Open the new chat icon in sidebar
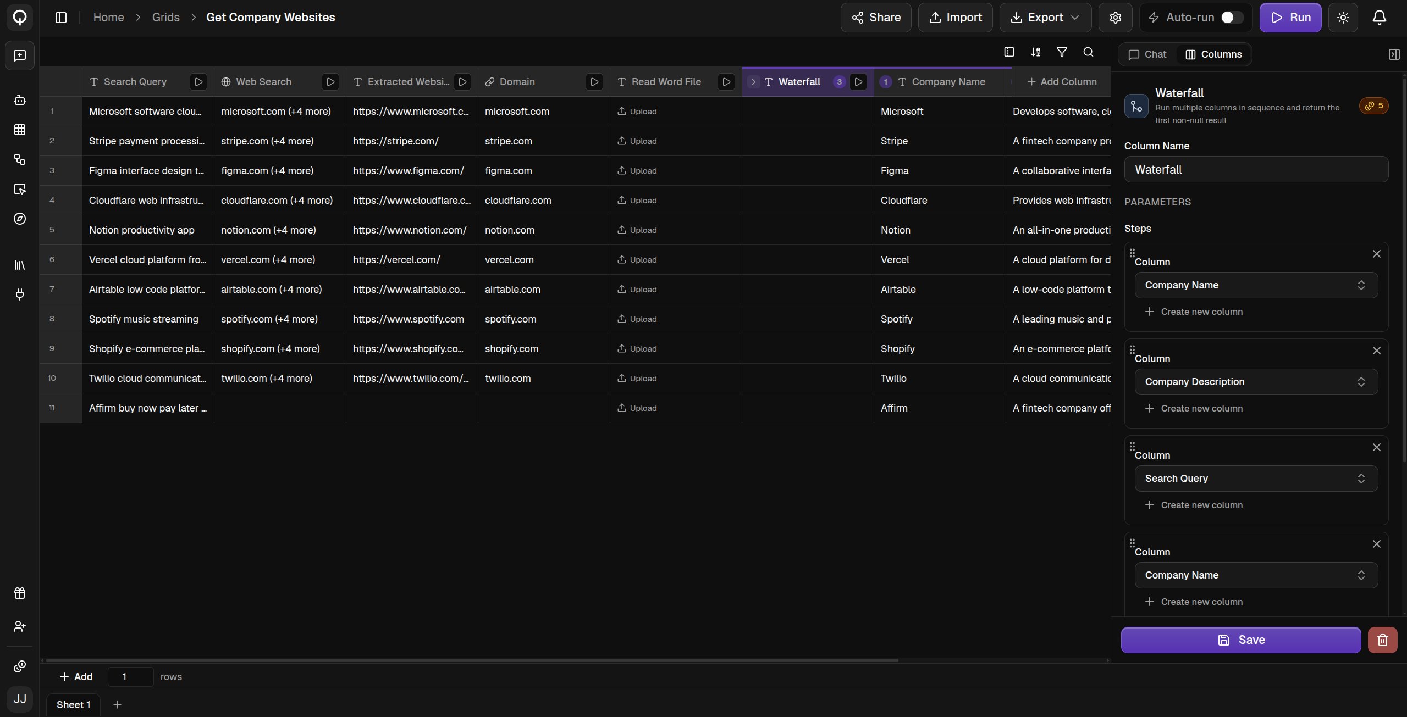 (x=20, y=55)
